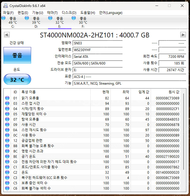Screen dimensions: 190x196
Task: Select the 로드/언로드 사이클 횟수 attribute name
Action: point(40,167)
